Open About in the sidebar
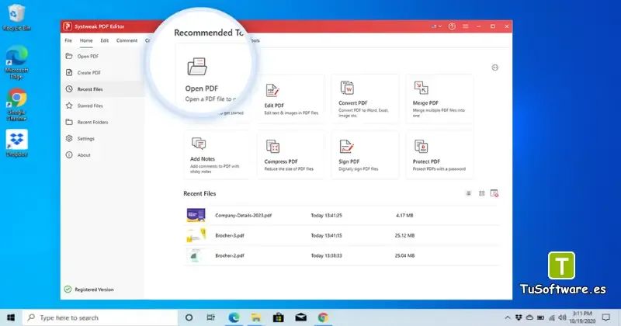The height and width of the screenshot is (326, 621). tap(103, 155)
